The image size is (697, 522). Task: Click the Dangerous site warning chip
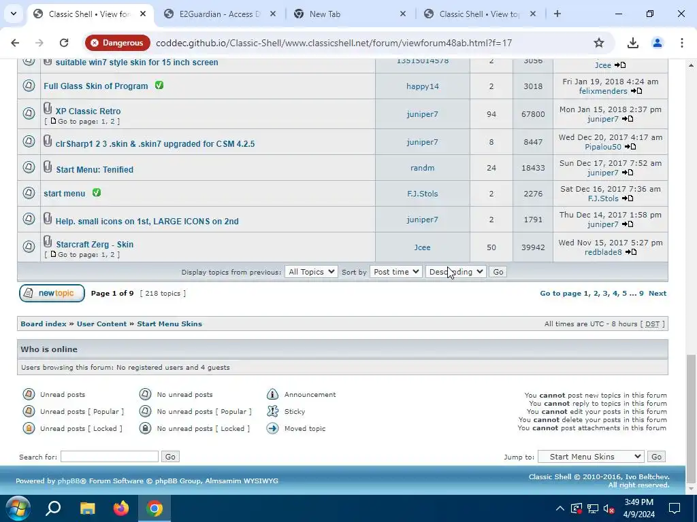point(117,43)
